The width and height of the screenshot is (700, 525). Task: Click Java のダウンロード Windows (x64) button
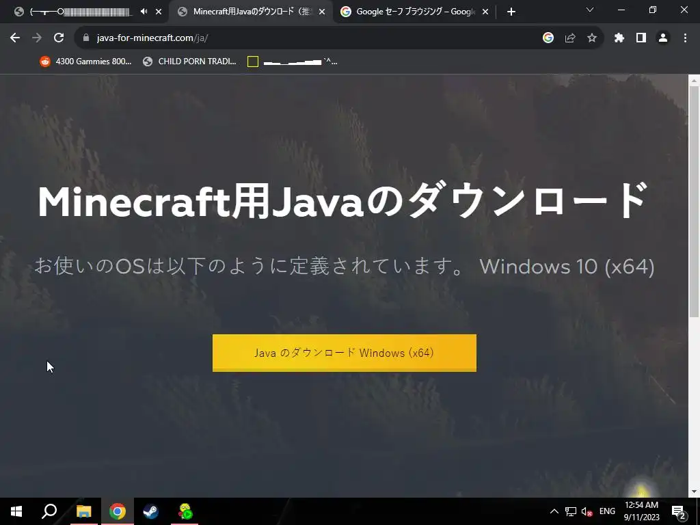[x=345, y=353]
